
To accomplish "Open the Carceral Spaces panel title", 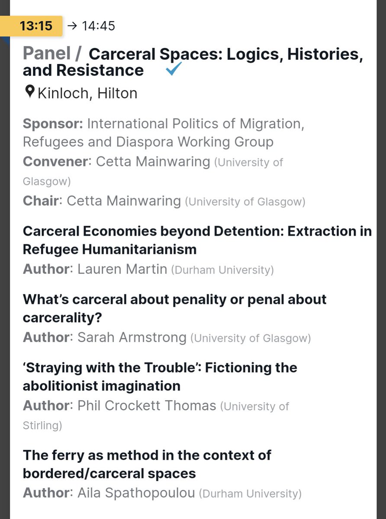I will click(x=193, y=62).
